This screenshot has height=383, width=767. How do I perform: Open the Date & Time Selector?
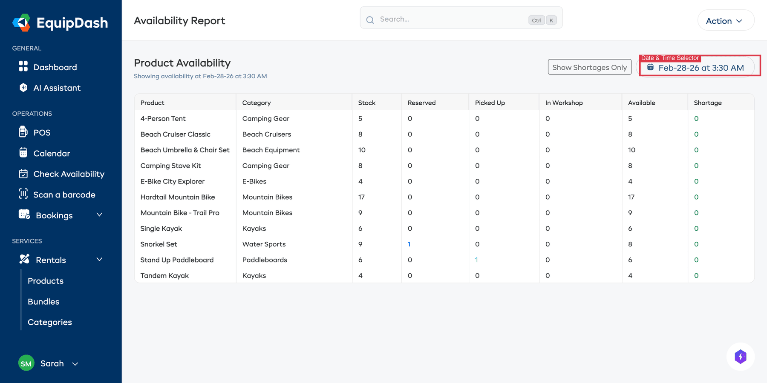tap(699, 67)
